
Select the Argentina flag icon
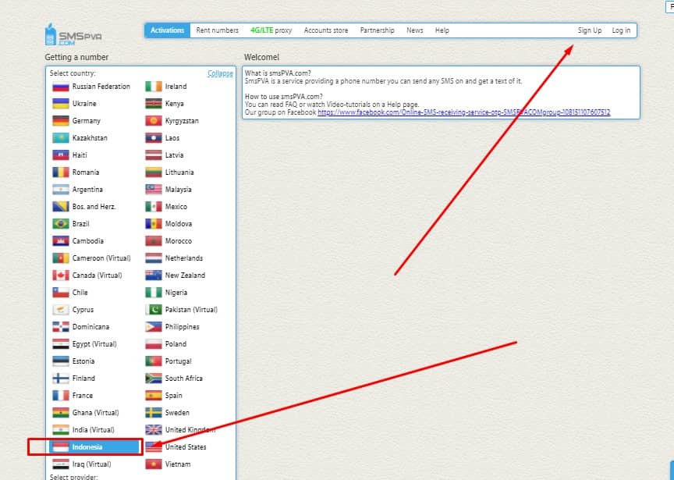[x=61, y=190]
